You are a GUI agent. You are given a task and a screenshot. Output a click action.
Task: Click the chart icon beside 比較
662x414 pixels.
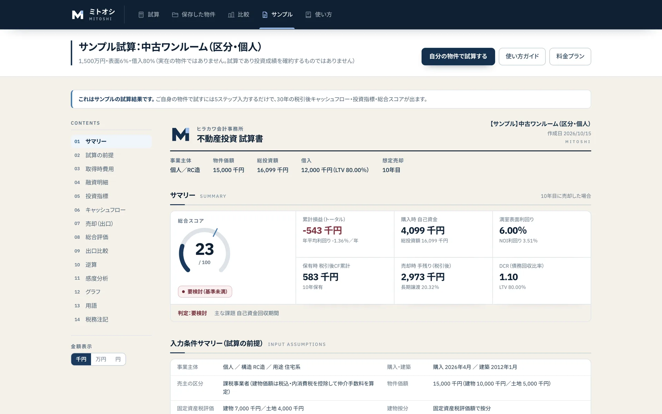[x=231, y=14]
